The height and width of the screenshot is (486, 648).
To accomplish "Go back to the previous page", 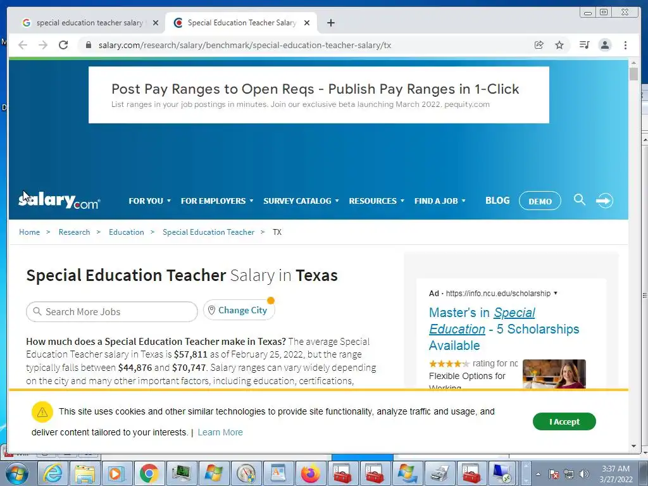I will pos(23,45).
